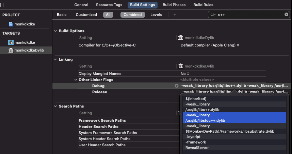292x154 pixels.
Task: Collapse the Build Options section
Action: (56, 31)
